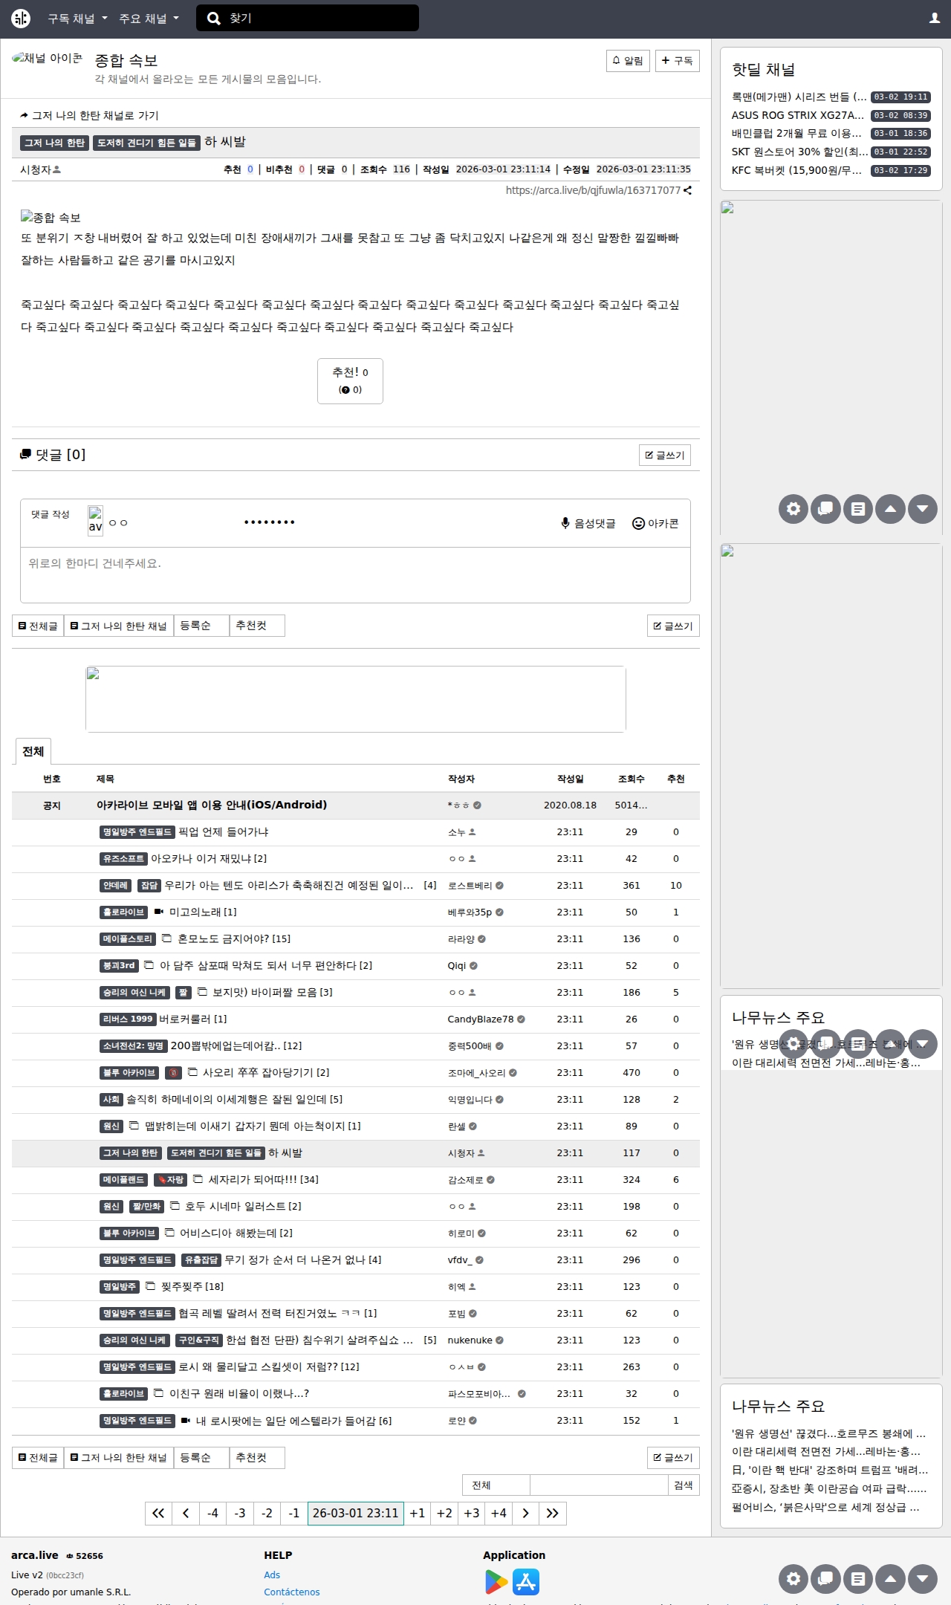Screen dimensions: 951x1605
Task: Click the 음성댓글 microphone option
Action: [x=588, y=523]
